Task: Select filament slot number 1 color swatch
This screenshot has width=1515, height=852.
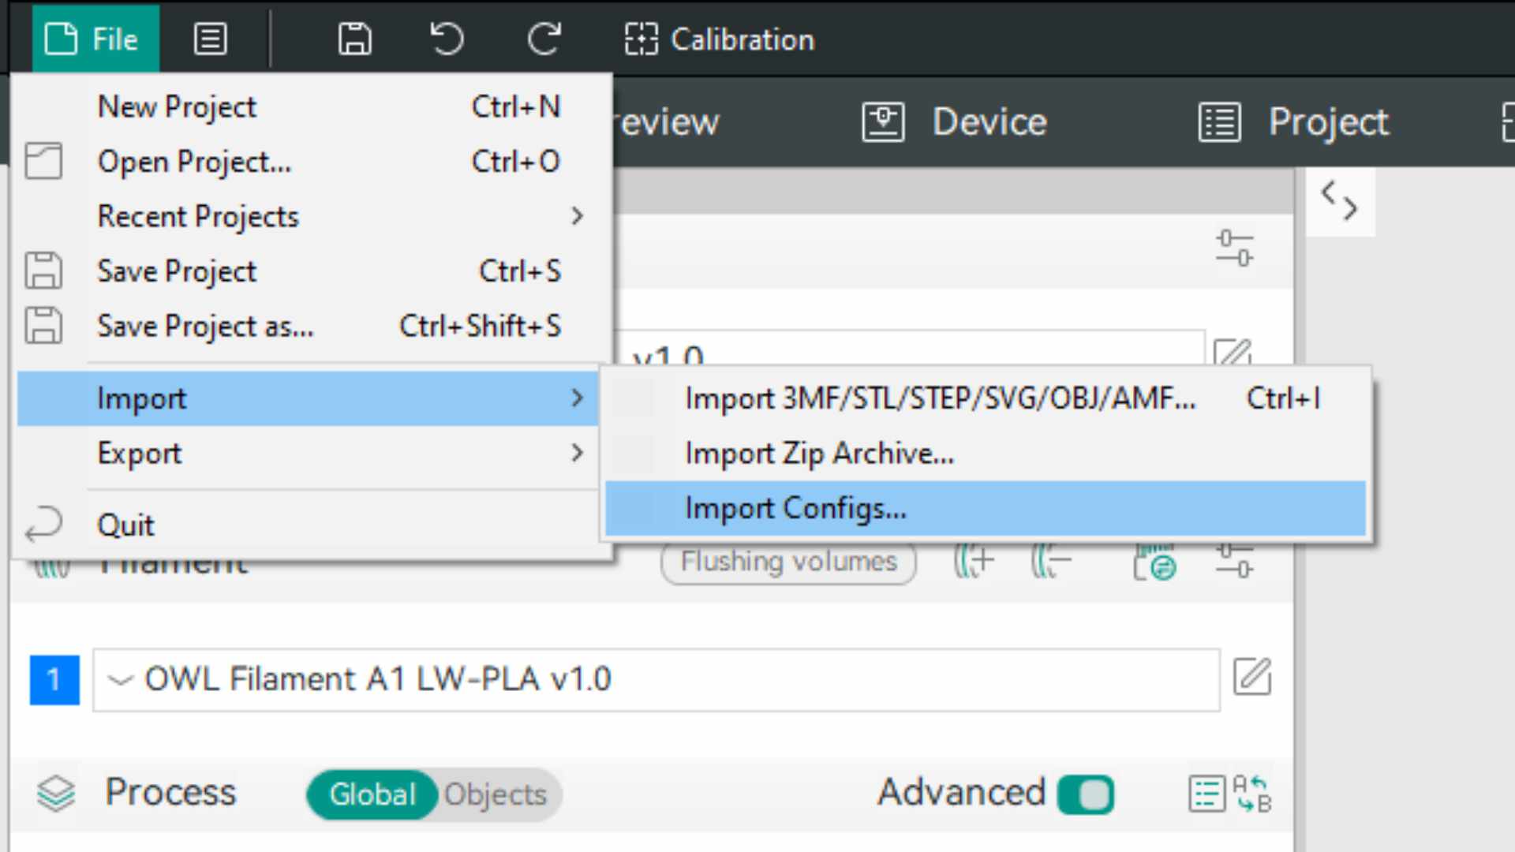Action: (x=54, y=679)
